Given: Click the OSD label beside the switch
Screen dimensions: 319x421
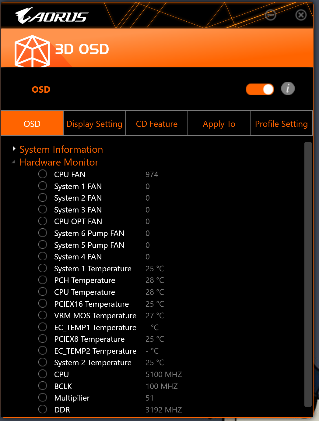Looking at the screenshot, I should 41,90.
